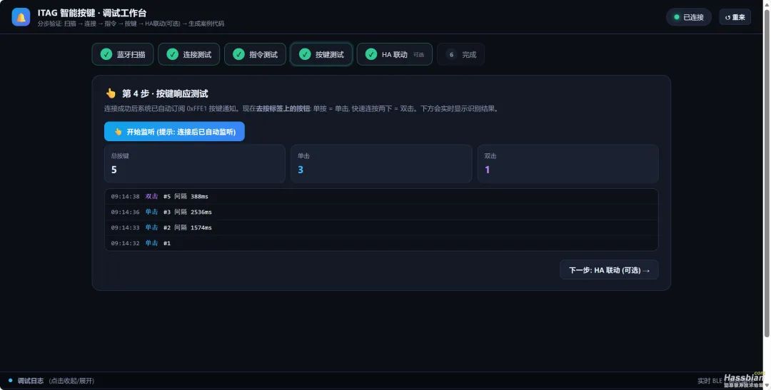Go to next step: HA 联动 (可选)
The height and width of the screenshot is (390, 771).
pos(609,270)
